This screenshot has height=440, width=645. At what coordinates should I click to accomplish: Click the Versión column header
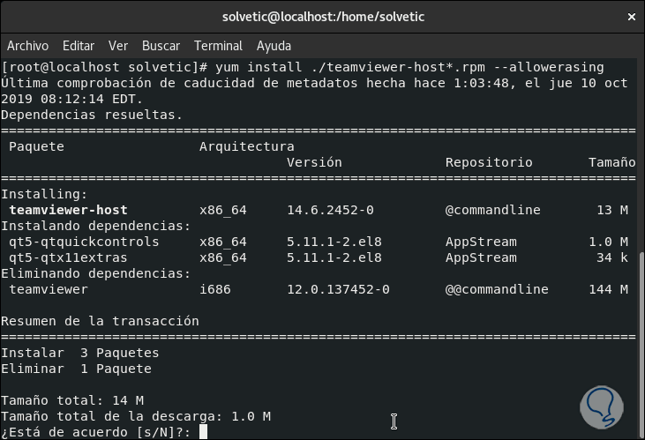point(314,162)
